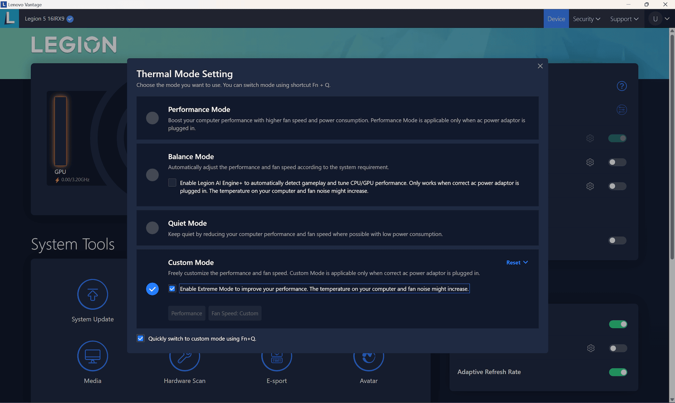The image size is (675, 403).
Task: Open the Security dropdown menu
Action: [x=586, y=19]
